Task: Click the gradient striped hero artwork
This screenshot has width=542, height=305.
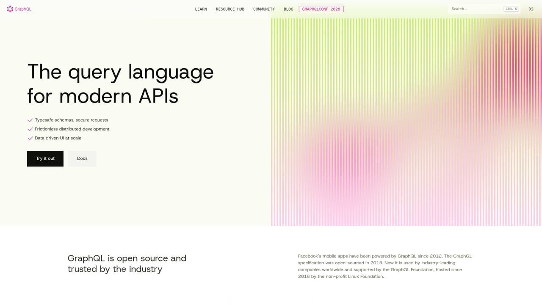Action: point(406,123)
